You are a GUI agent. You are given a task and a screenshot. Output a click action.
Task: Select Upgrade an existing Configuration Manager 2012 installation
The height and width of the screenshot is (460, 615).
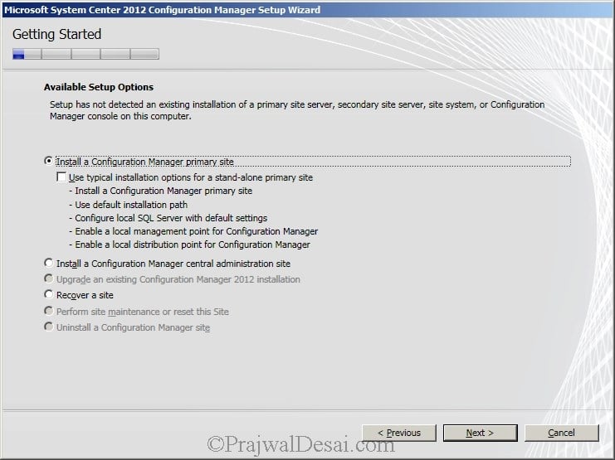click(49, 278)
